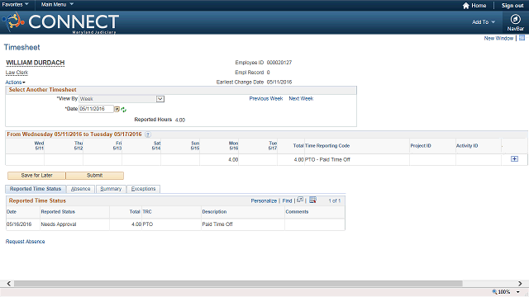Go to Next Week link
Screen dimensions: 529x297
(x=301, y=99)
